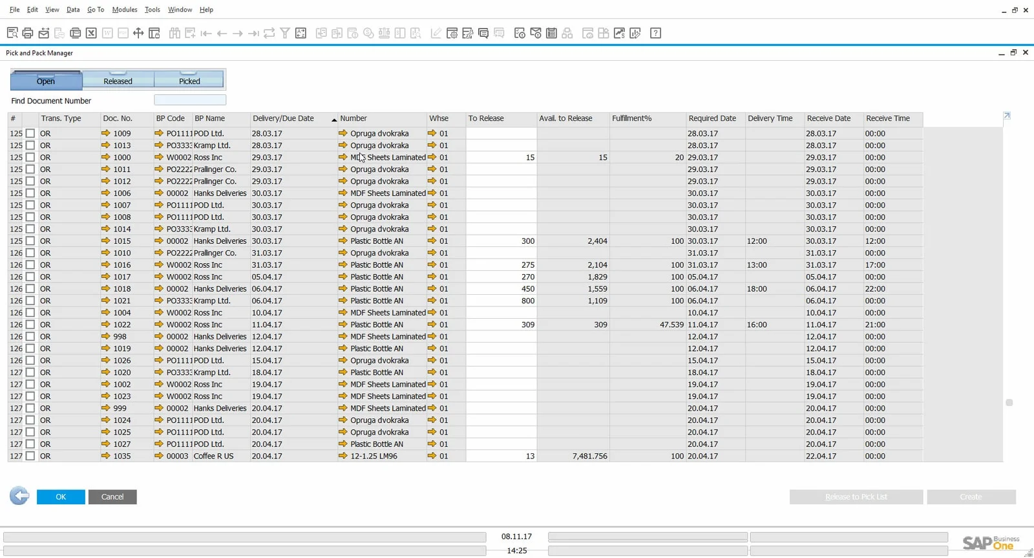Tick the checkbox for document 1000
This screenshot has width=1034, height=558.
[x=30, y=157]
